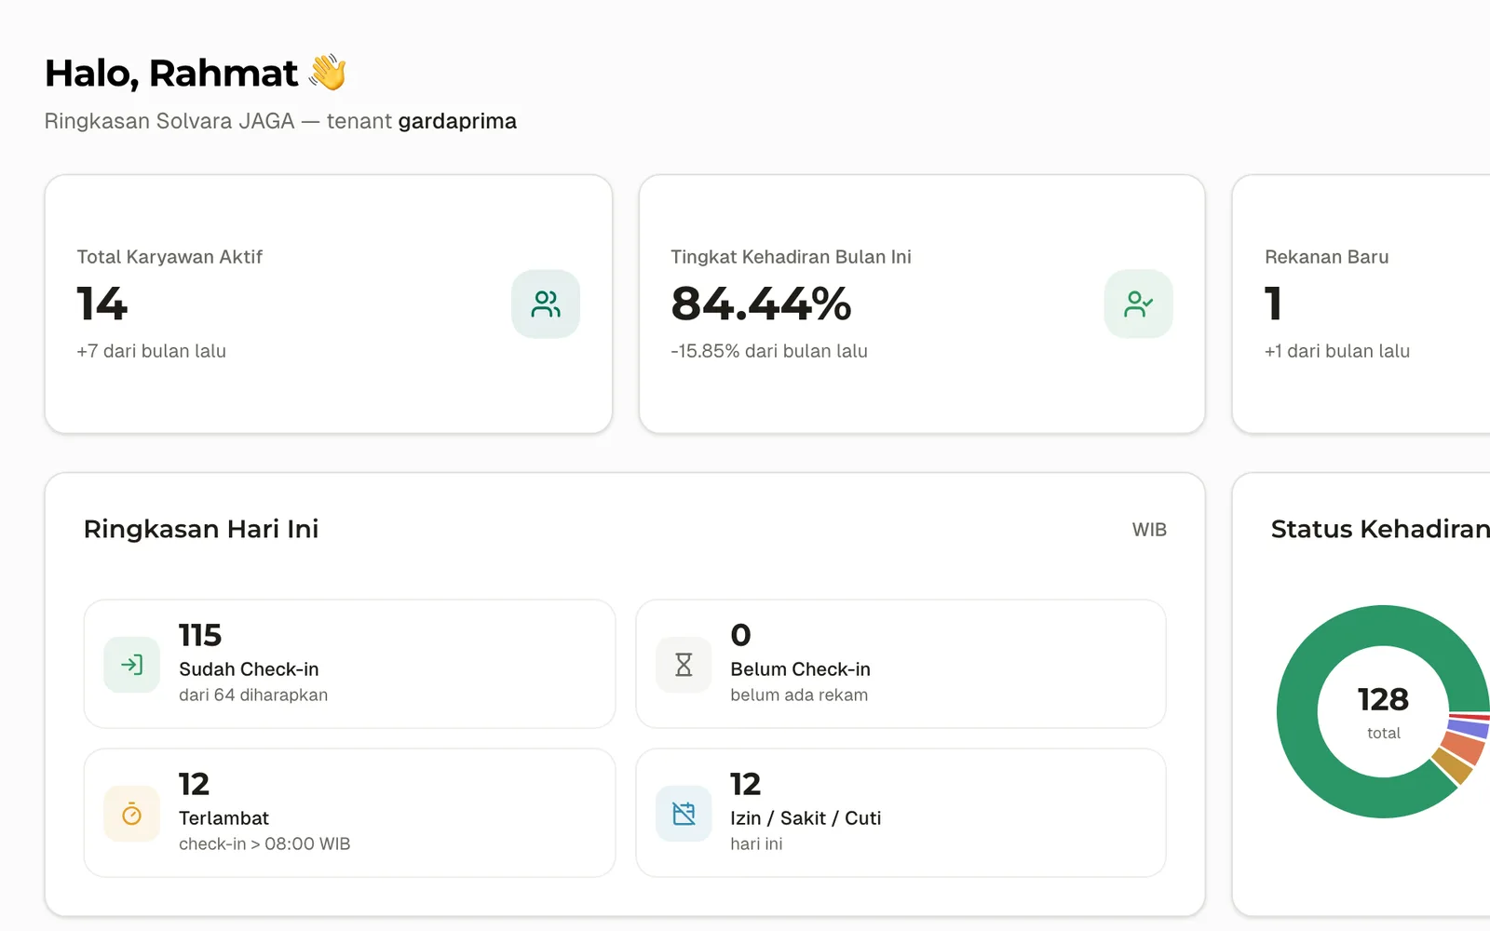Viewport: 1490px width, 931px height.
Task: Click the '115' check-in count
Action: 200,635
